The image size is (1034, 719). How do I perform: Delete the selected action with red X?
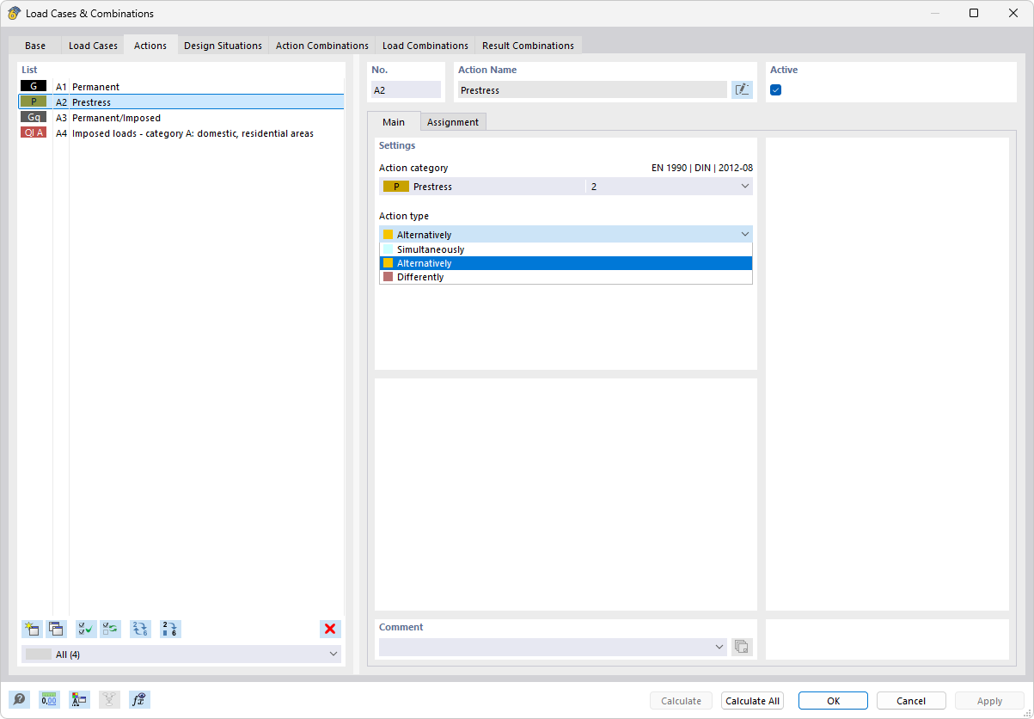(330, 629)
